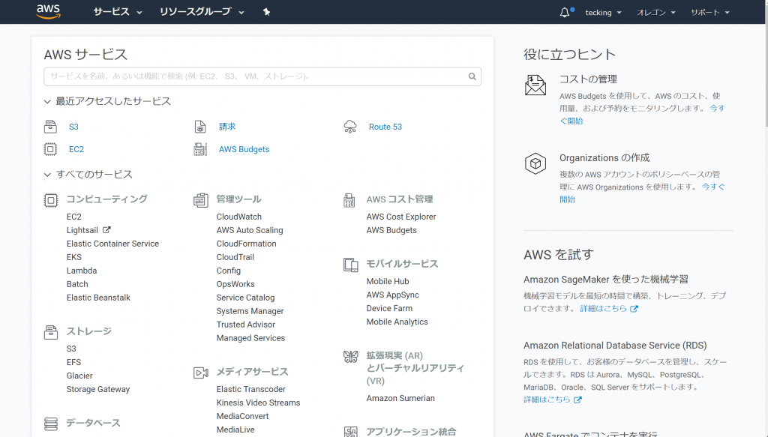This screenshot has height=437, width=768.
Task: Click the ストレージ category icon
Action: [x=51, y=332]
